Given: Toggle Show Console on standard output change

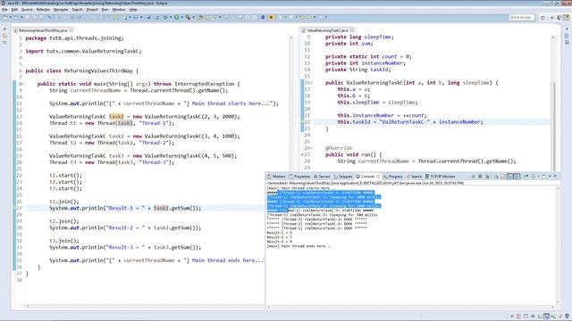Looking at the screenshot, I should coord(510,177).
